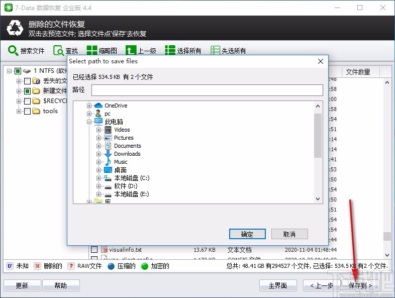Click the 桌面 desktop icon
This screenshot has width=395, height=298.
[x=108, y=170]
